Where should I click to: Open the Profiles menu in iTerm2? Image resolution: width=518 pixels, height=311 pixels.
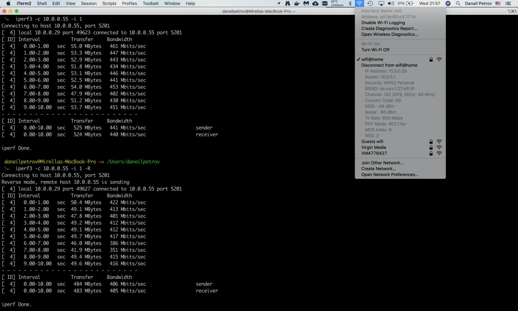pyautogui.click(x=129, y=3)
